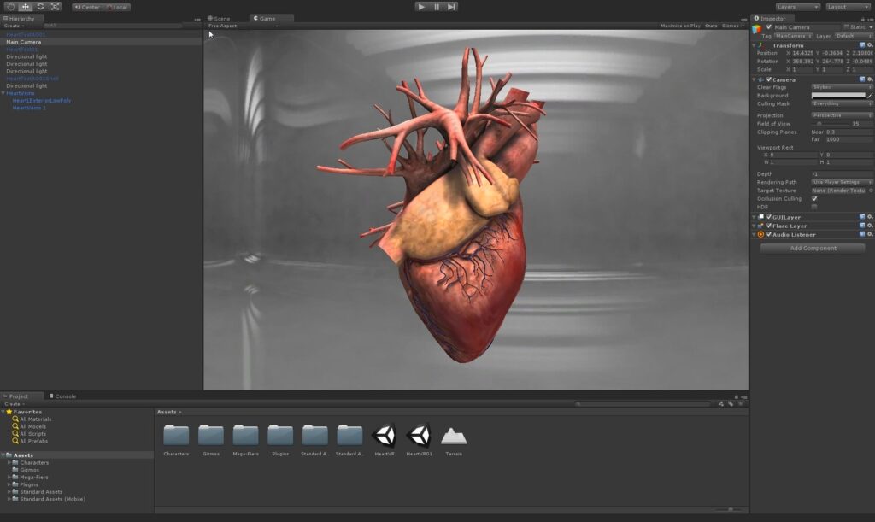The width and height of the screenshot is (875, 522).
Task: Open the Projection dropdown set to Perspective
Action: pyautogui.click(x=842, y=115)
